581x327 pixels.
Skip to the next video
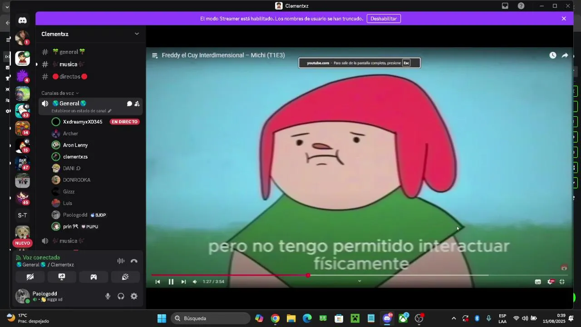click(183, 282)
